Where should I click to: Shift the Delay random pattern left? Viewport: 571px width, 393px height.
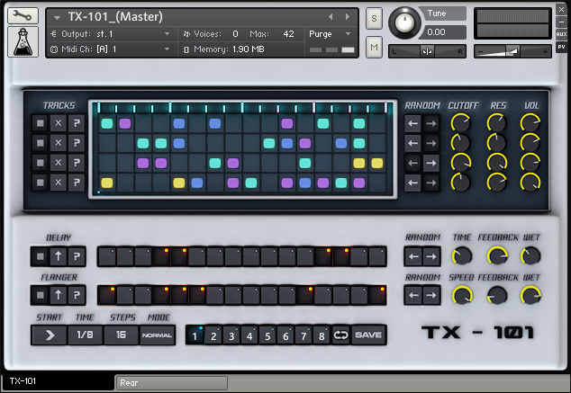pos(413,256)
